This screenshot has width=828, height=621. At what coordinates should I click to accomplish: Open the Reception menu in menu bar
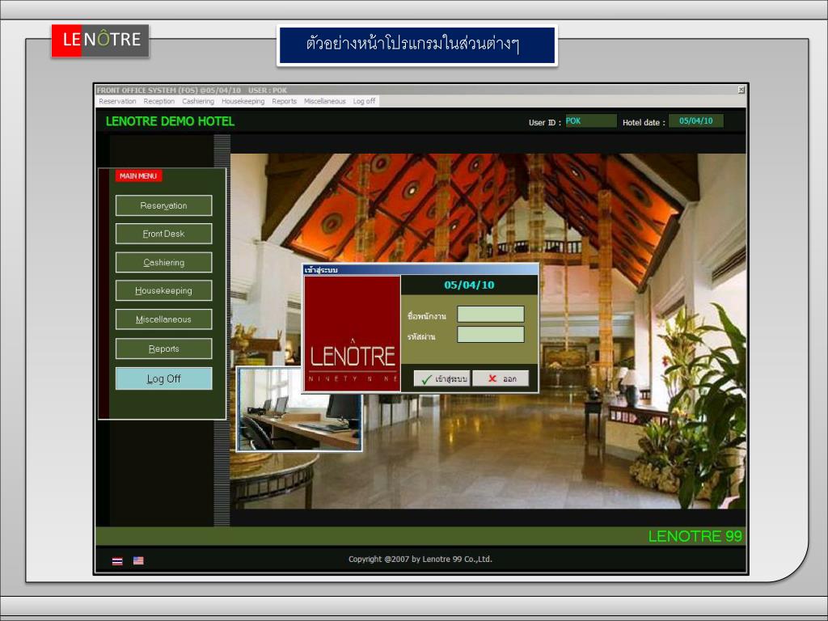point(159,101)
